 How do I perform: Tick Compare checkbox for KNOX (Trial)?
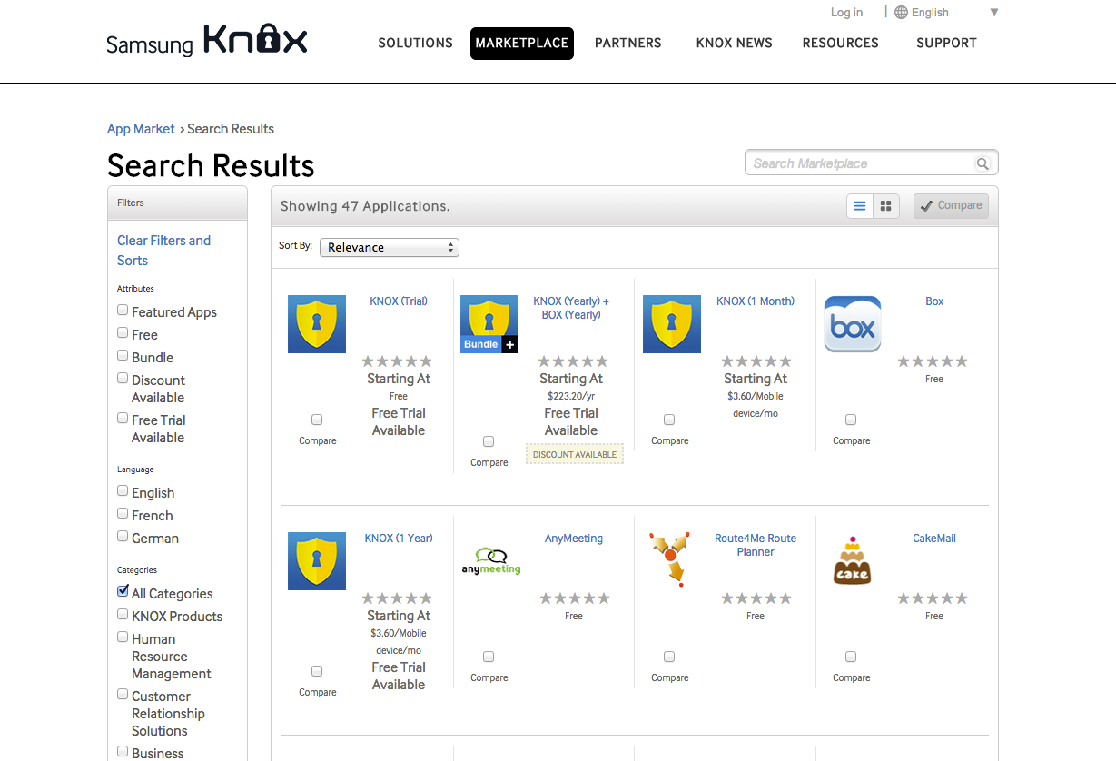[317, 420]
